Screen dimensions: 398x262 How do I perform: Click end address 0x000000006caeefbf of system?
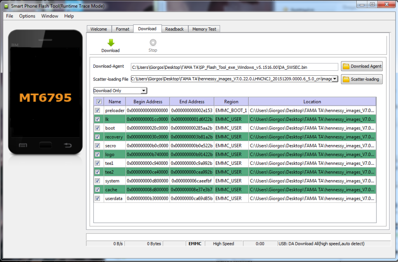(192, 181)
